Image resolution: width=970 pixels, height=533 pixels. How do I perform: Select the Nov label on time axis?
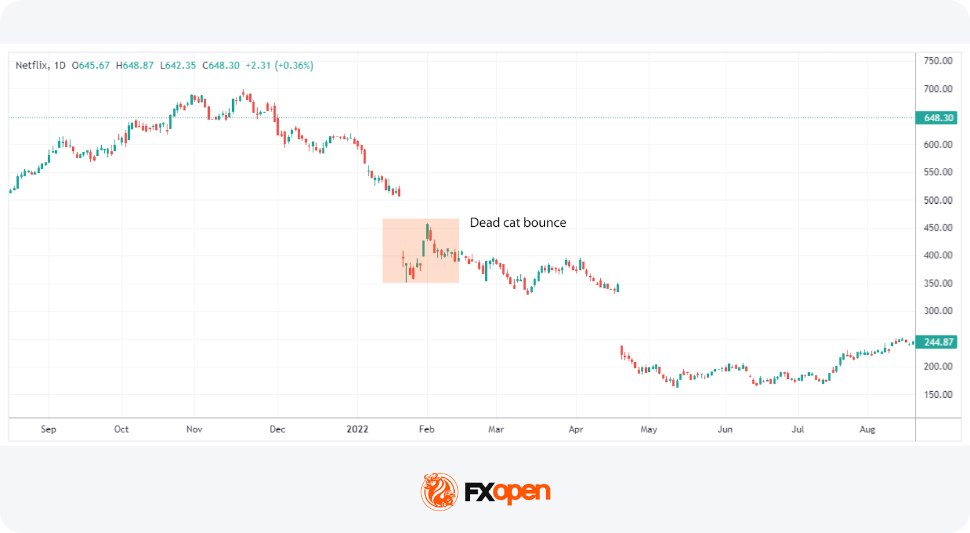coord(194,429)
